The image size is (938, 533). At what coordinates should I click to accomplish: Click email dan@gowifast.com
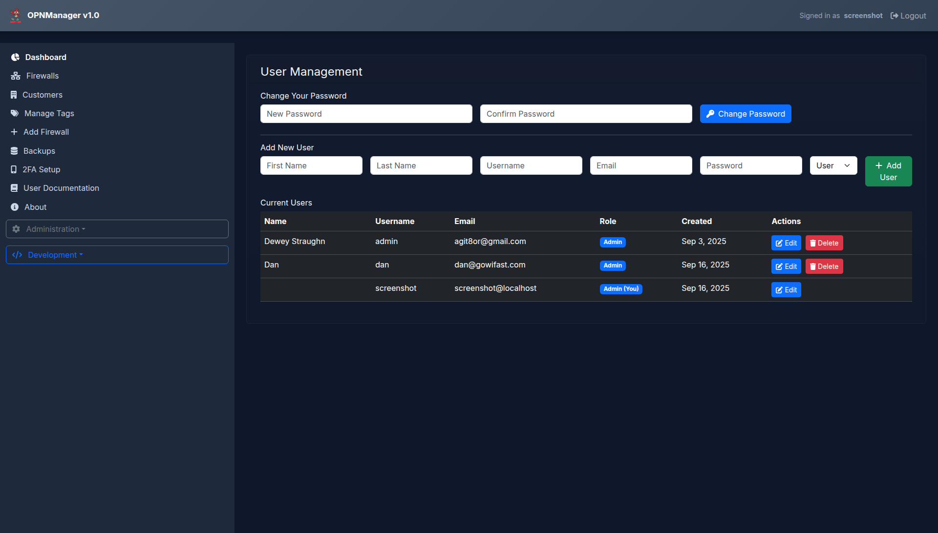[490, 265]
